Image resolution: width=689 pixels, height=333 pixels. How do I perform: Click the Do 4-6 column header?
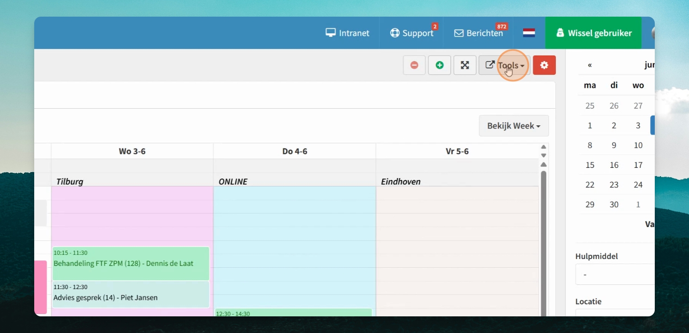(295, 151)
